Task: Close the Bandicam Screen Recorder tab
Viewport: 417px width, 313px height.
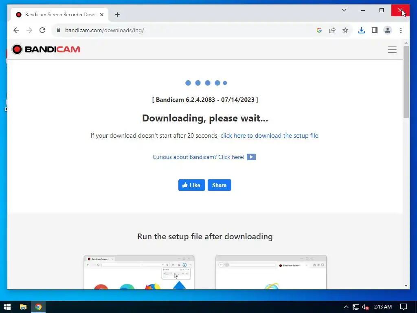Action: click(101, 15)
